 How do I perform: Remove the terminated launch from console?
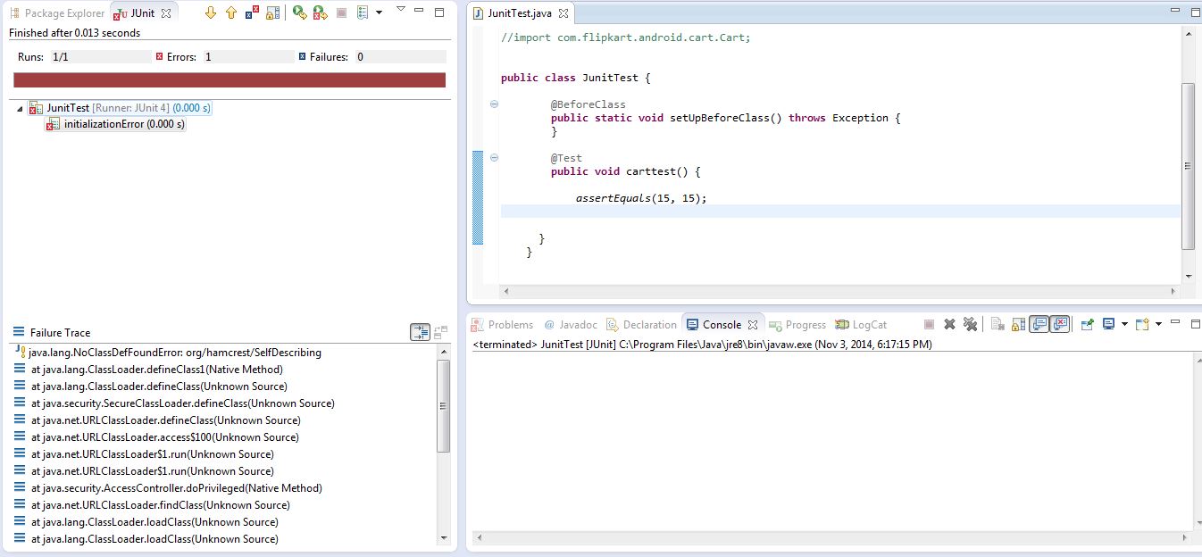click(x=949, y=324)
